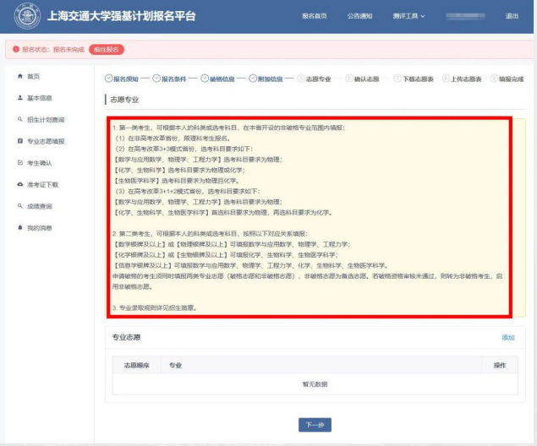
Task: Select current step 志愿专业
Action: (x=315, y=79)
